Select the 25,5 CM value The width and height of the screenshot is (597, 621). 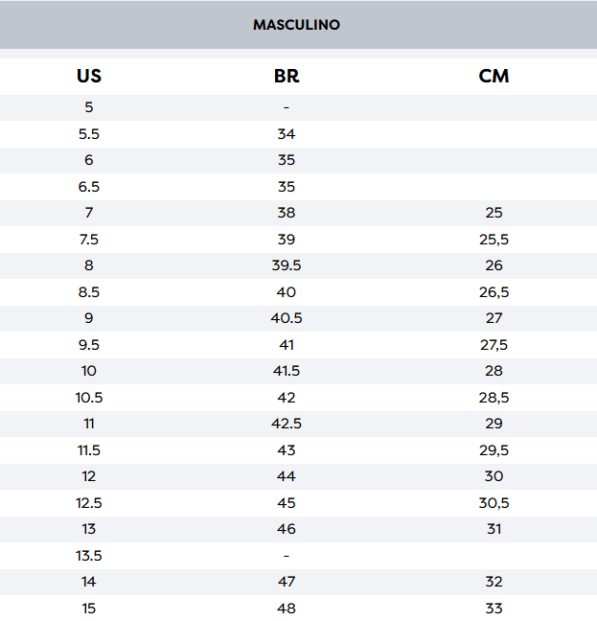494,240
